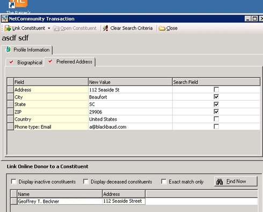263x212 pixels.
Task: Click the Beaufort city value
Action: pos(130,97)
